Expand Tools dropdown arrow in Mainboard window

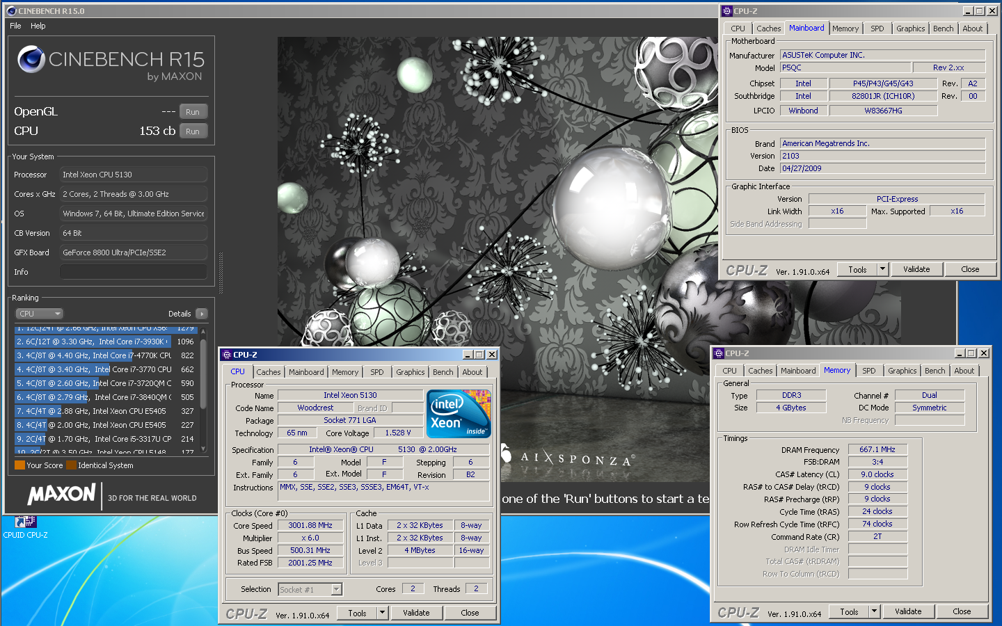click(882, 269)
